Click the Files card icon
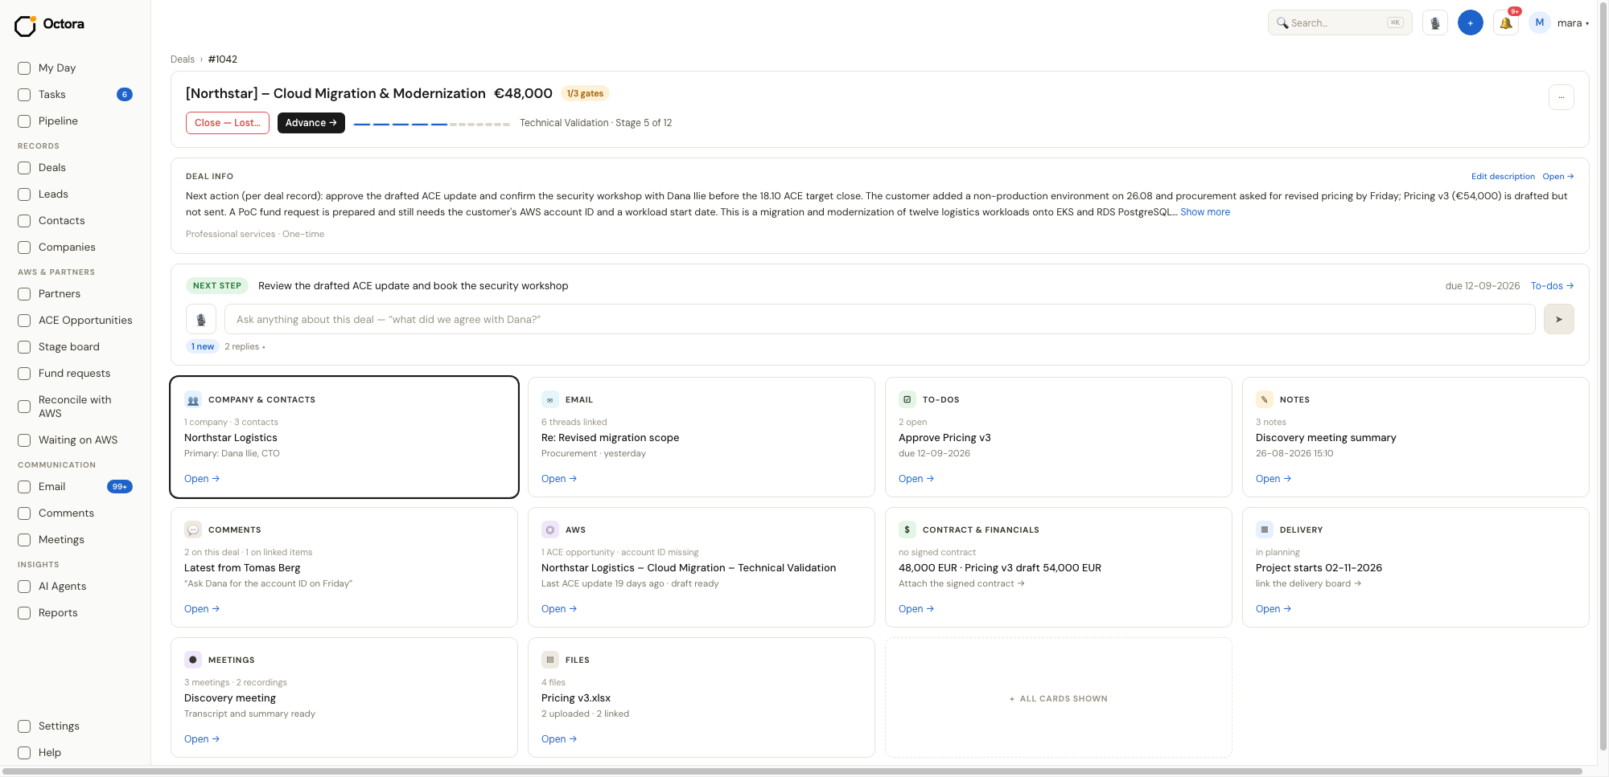The height and width of the screenshot is (777, 1609). (x=550, y=660)
